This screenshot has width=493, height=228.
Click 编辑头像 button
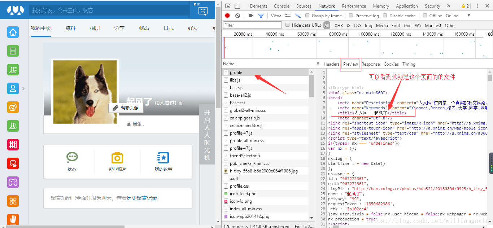(126, 108)
